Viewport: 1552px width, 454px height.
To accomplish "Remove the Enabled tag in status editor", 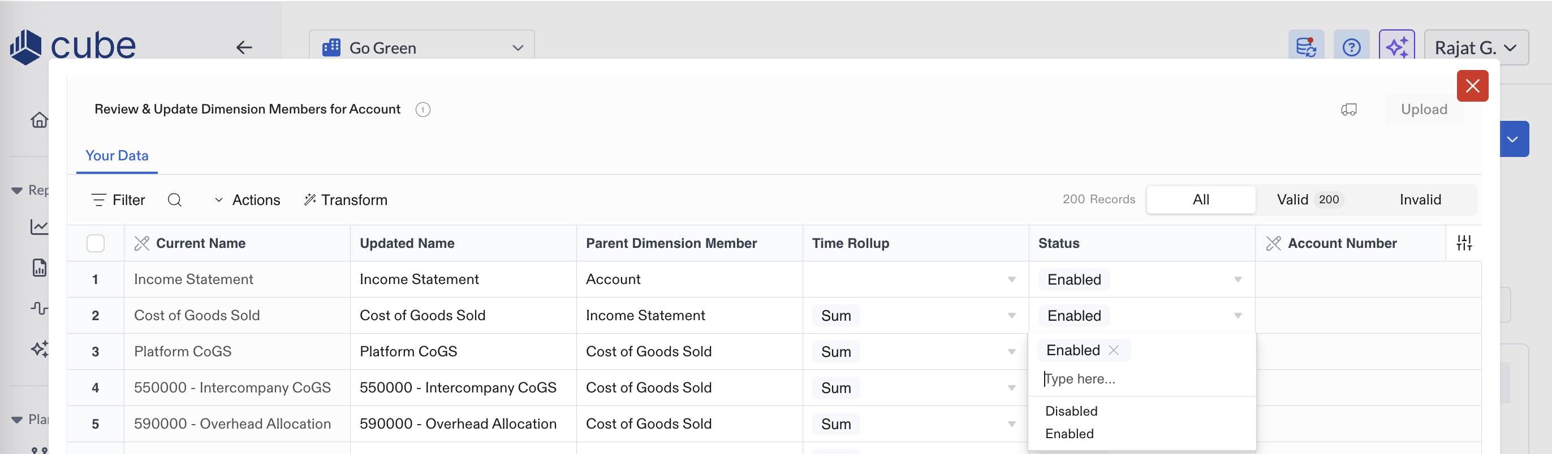I will coord(1114,350).
